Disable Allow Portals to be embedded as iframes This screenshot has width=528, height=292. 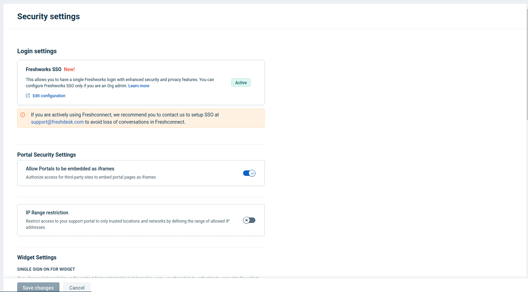(249, 173)
